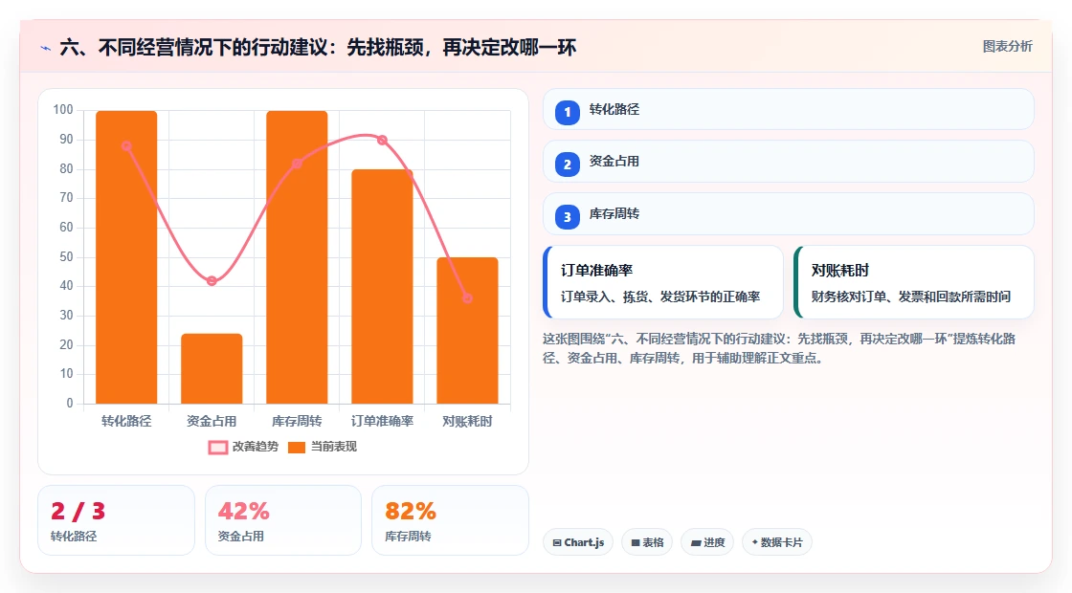Click the number 2 badge for 资金占用

pyautogui.click(x=568, y=164)
